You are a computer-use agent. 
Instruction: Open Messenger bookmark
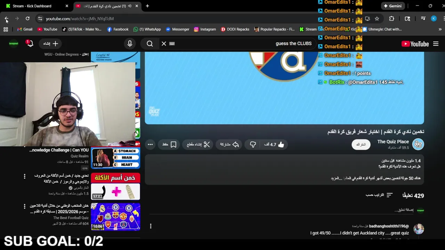point(177,30)
